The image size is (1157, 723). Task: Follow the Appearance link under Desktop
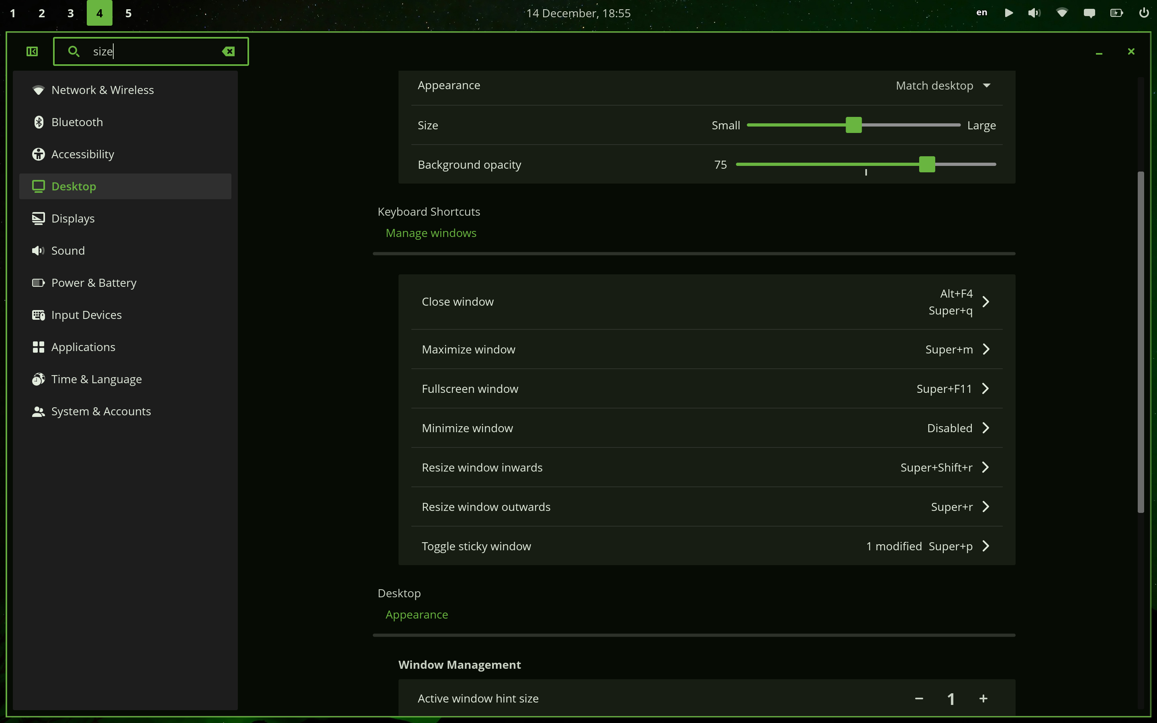click(417, 615)
